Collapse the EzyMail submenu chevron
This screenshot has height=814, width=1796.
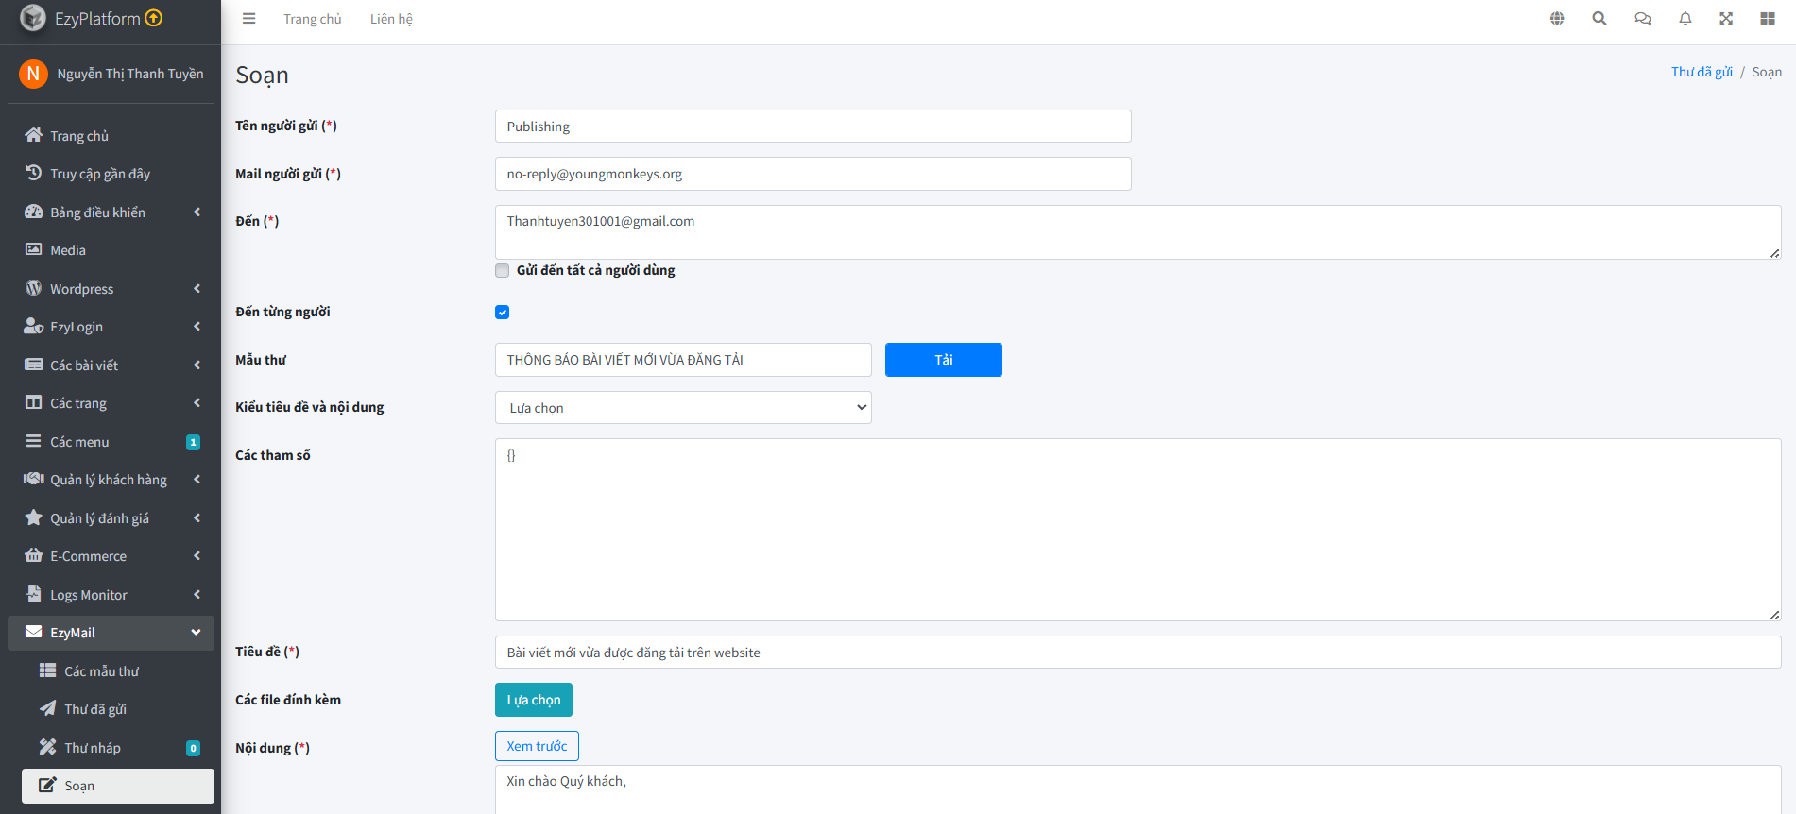(196, 633)
